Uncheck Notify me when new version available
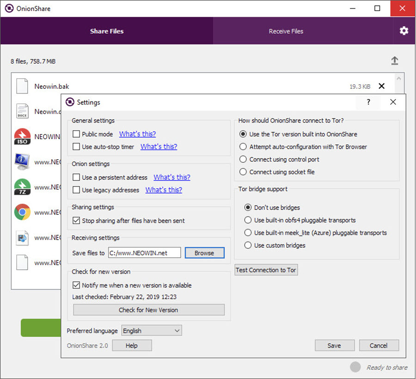This screenshot has height=379, width=416. click(76, 285)
